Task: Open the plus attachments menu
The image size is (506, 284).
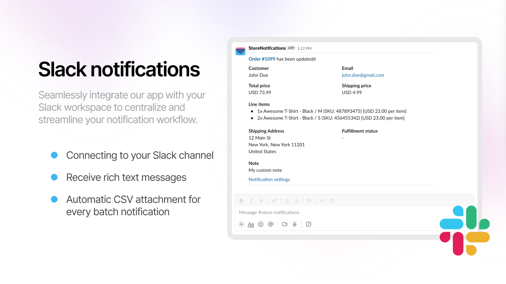Action: click(x=241, y=224)
